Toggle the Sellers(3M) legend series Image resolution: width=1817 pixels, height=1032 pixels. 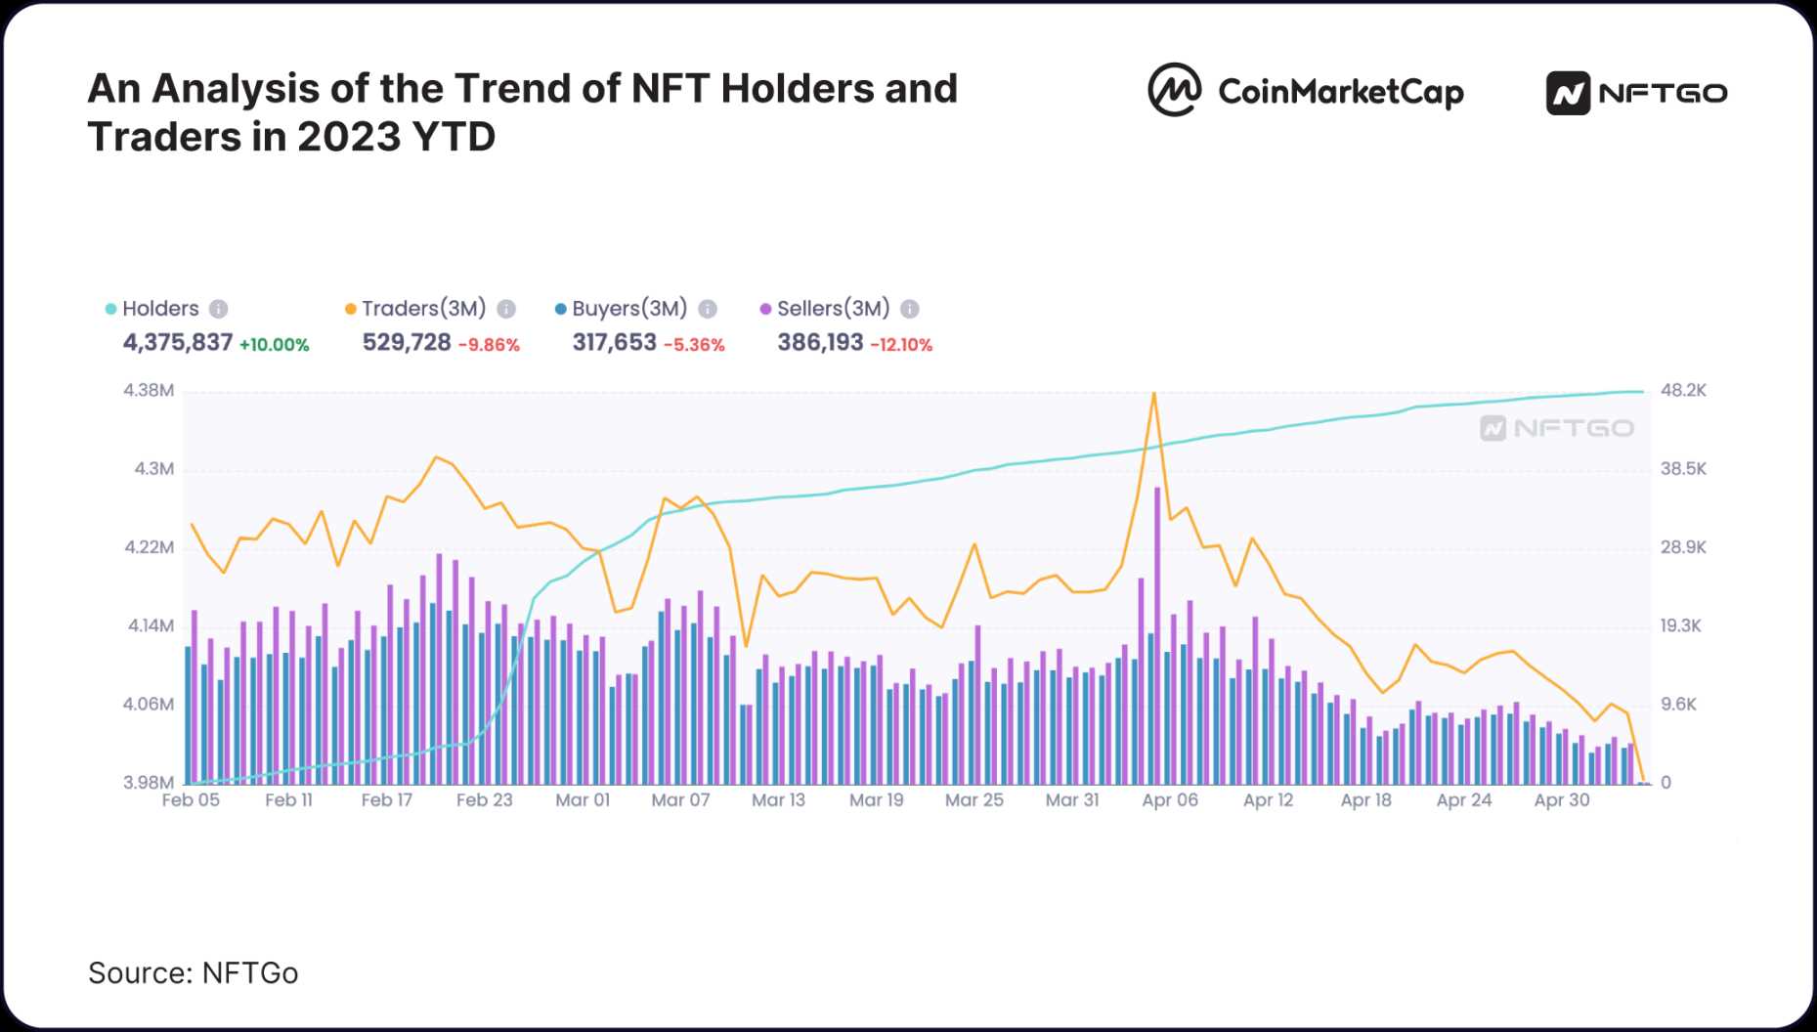point(833,309)
